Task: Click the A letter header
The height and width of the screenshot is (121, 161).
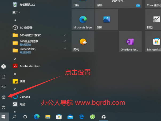Action: coord(15,59)
